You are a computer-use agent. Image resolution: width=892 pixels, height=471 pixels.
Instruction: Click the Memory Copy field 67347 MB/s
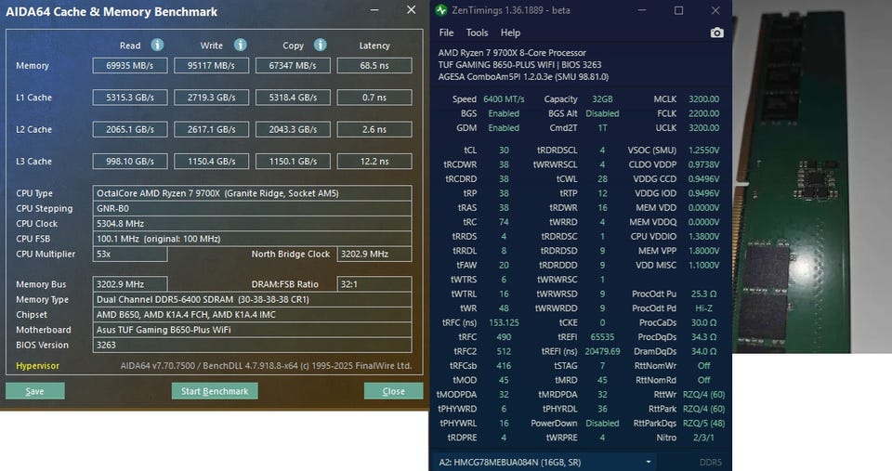293,65
